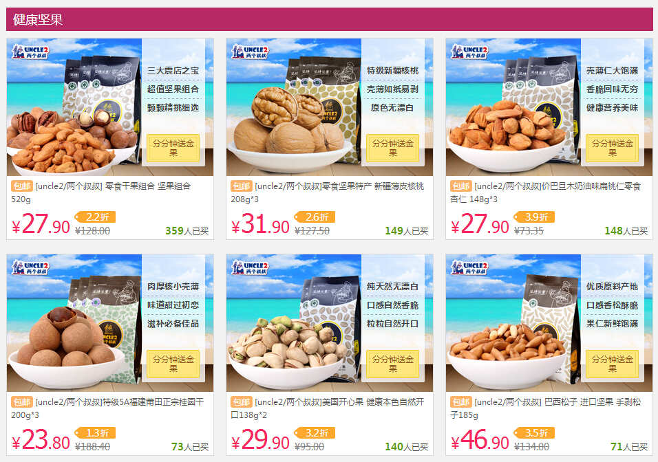The width and height of the screenshot is (658, 462).
Task: Click the 包邮 badge on the mixed nuts item
Action: tap(22, 186)
